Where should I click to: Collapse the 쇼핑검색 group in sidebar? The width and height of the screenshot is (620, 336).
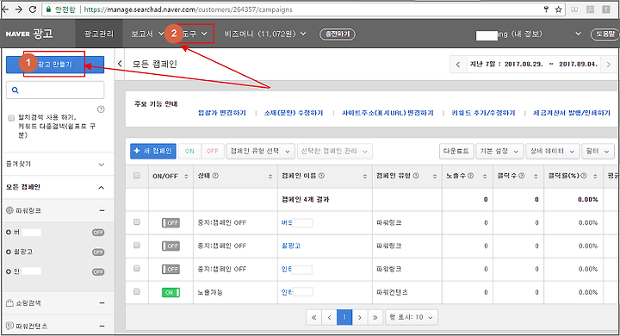click(x=102, y=303)
